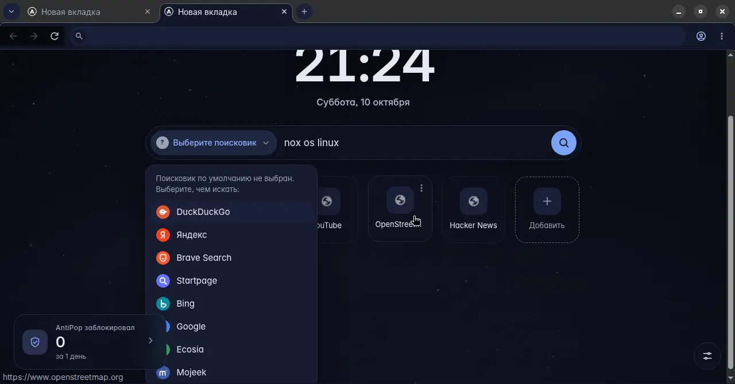This screenshot has width=735, height=384.
Task: Click the scrollbar up arrow
Action: 730,54
